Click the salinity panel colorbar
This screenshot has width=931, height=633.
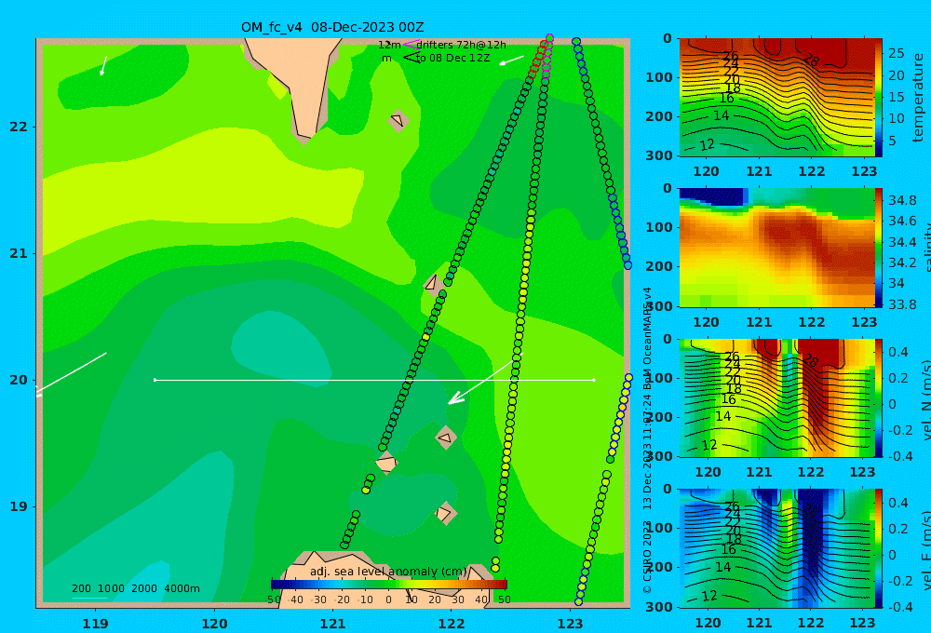coord(879,248)
